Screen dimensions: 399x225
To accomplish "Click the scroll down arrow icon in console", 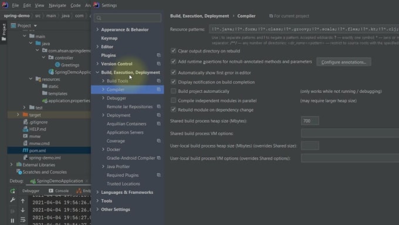I will click(23, 210).
